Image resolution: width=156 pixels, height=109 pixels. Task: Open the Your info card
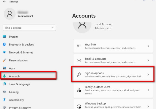click(x=113, y=46)
